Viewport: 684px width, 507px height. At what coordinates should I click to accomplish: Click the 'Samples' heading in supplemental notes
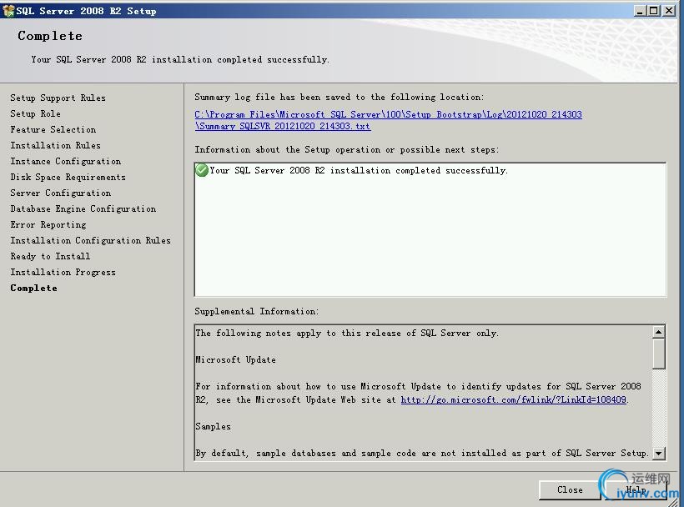tap(213, 426)
